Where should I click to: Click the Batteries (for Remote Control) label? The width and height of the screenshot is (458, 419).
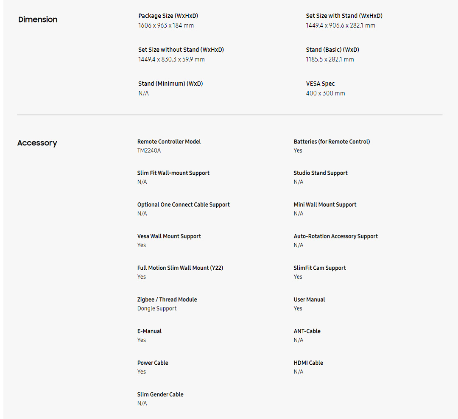[x=332, y=142]
